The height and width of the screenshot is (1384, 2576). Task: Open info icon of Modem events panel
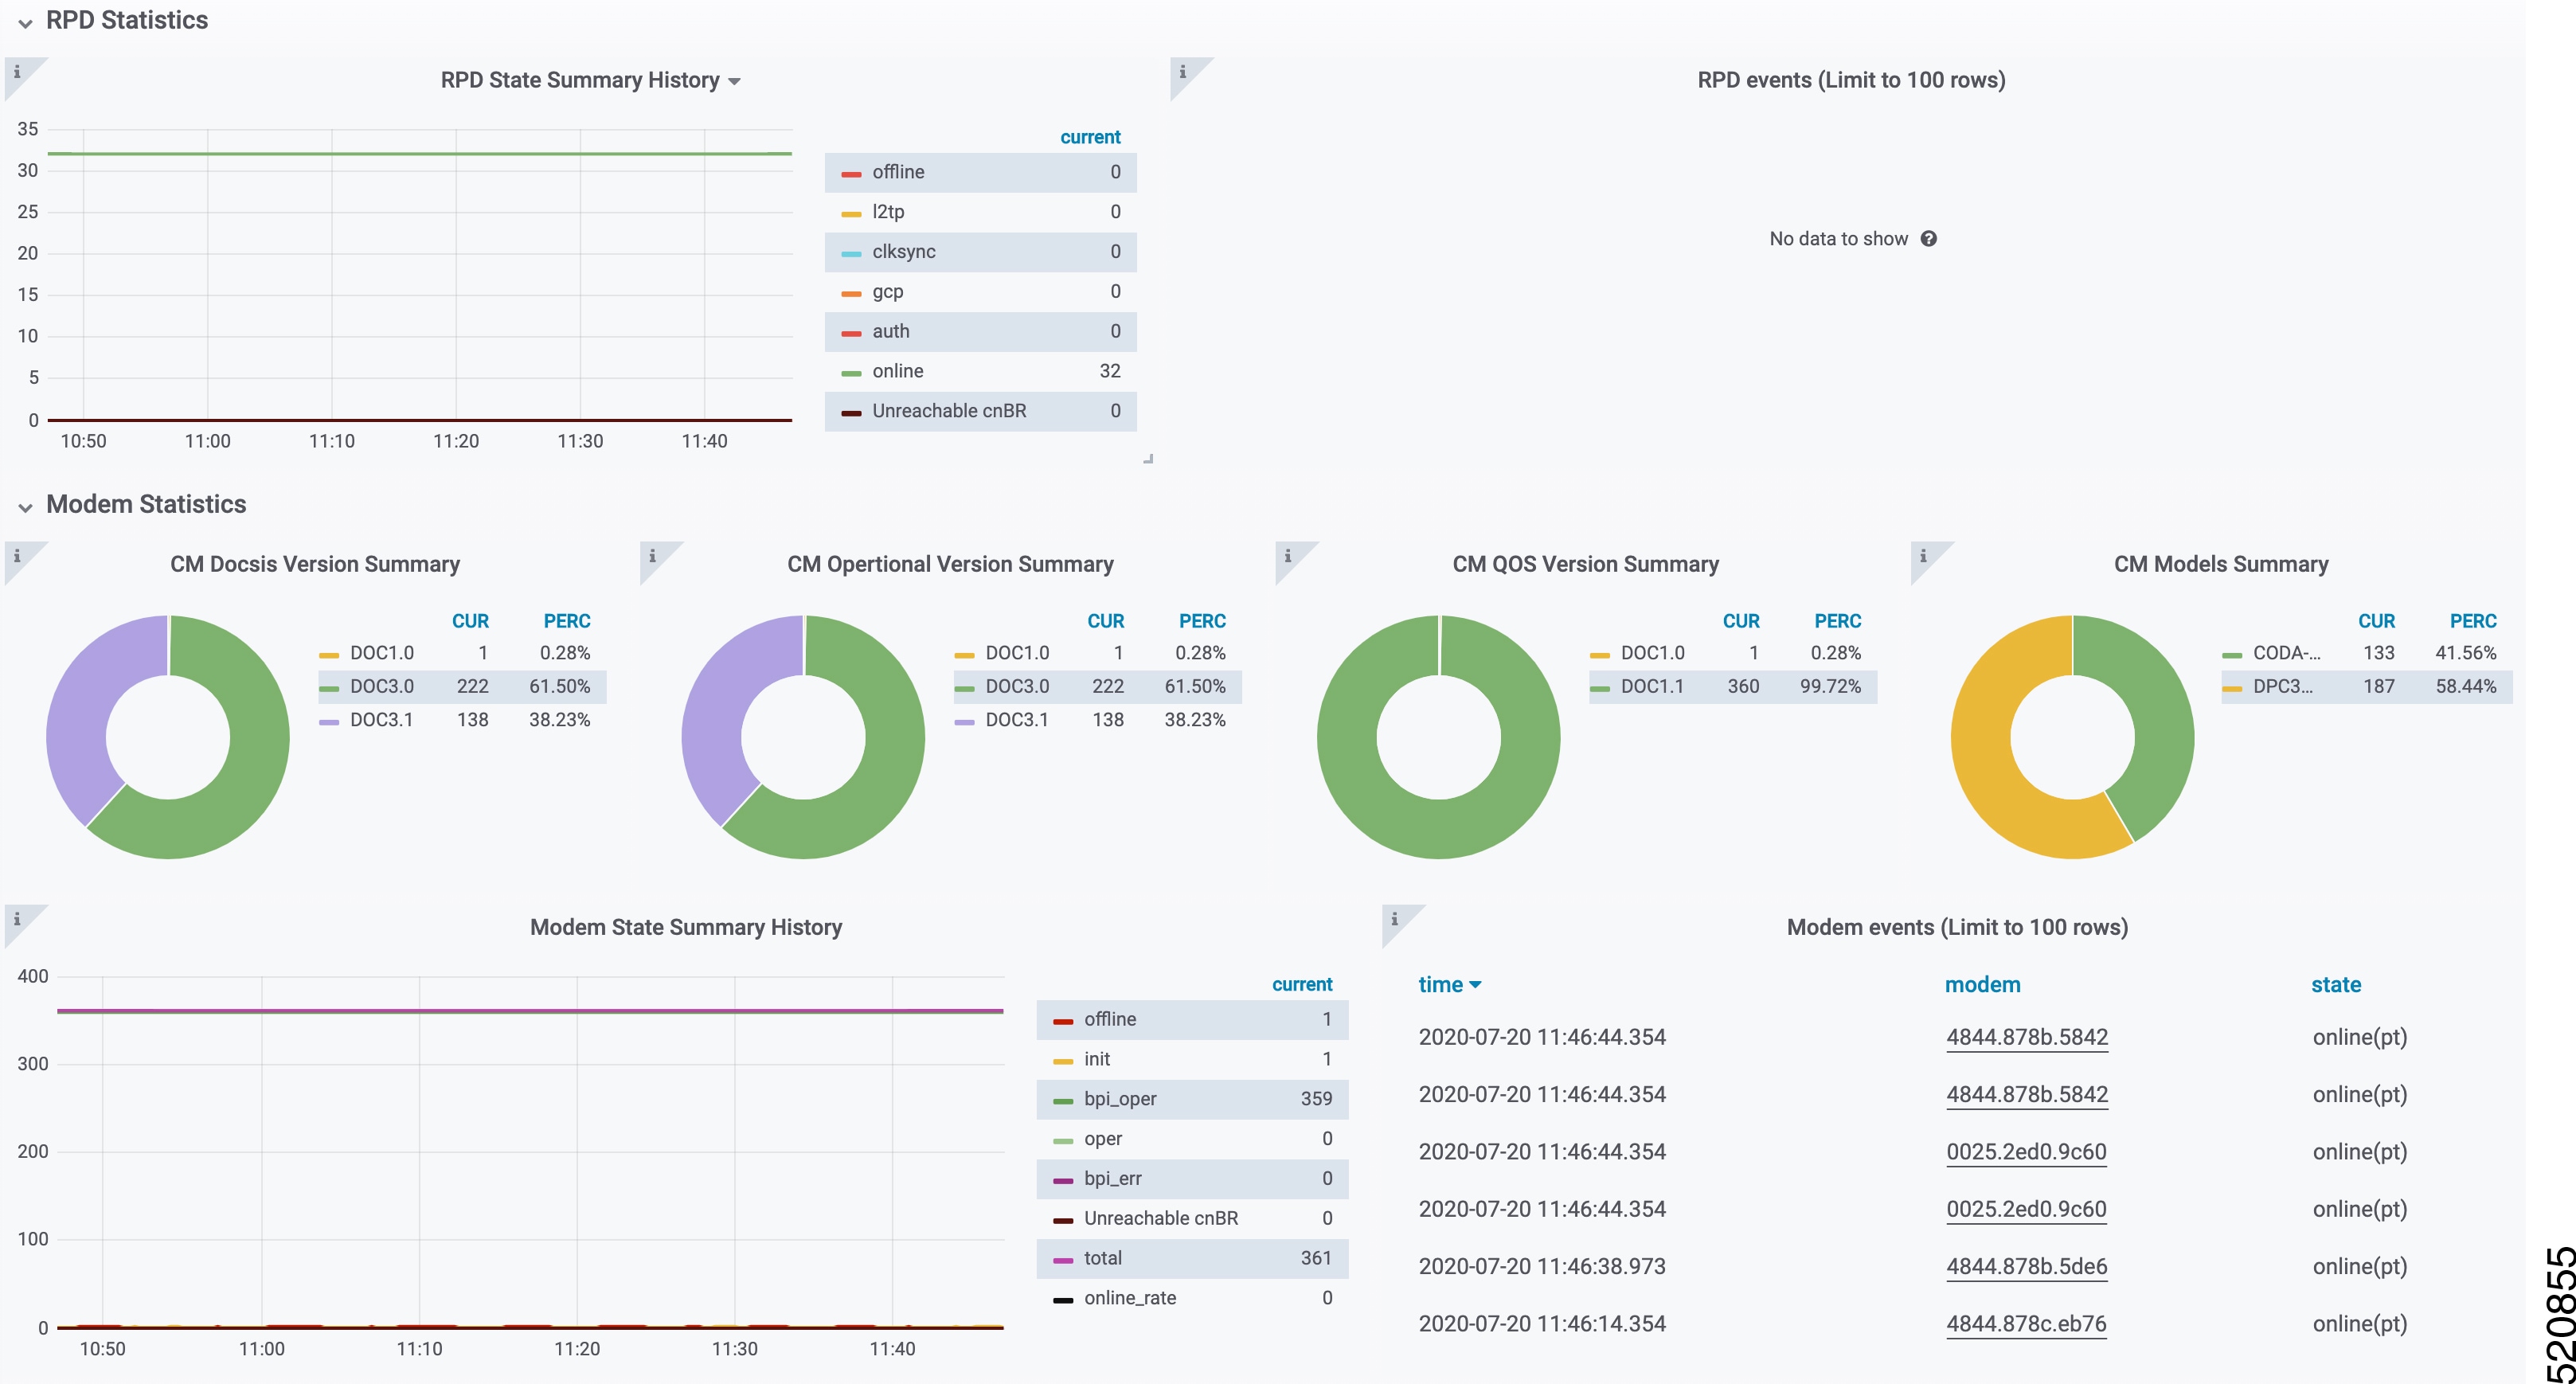1394,919
